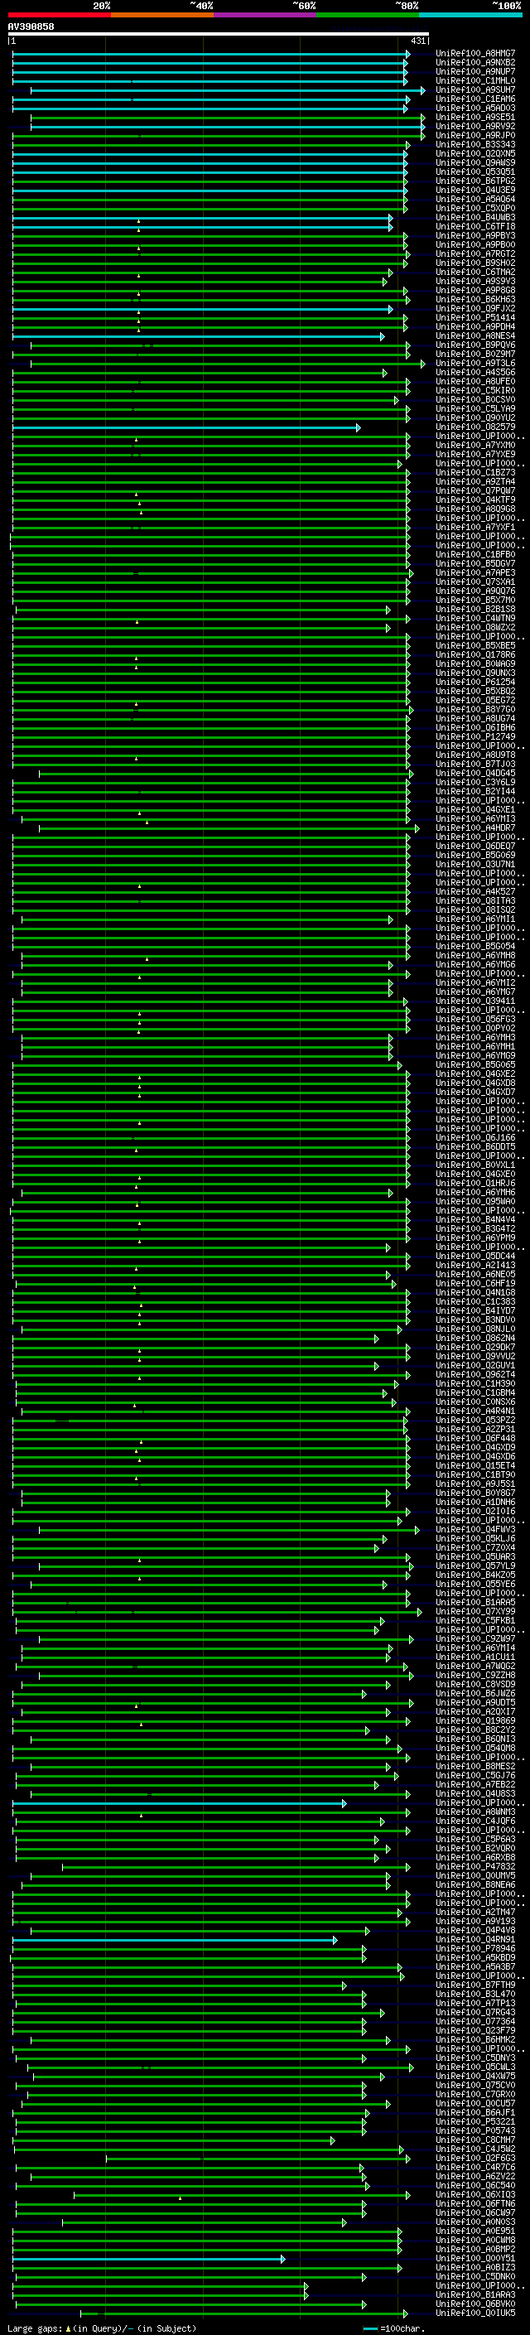Viewport: 530px width, 2335px height.
Task: Click the purple ~60% identity legend segment
Action: click(264, 15)
